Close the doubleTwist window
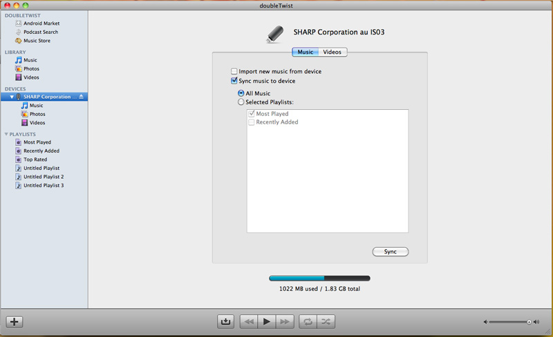Viewport: 553px width, 337px height. [8, 6]
